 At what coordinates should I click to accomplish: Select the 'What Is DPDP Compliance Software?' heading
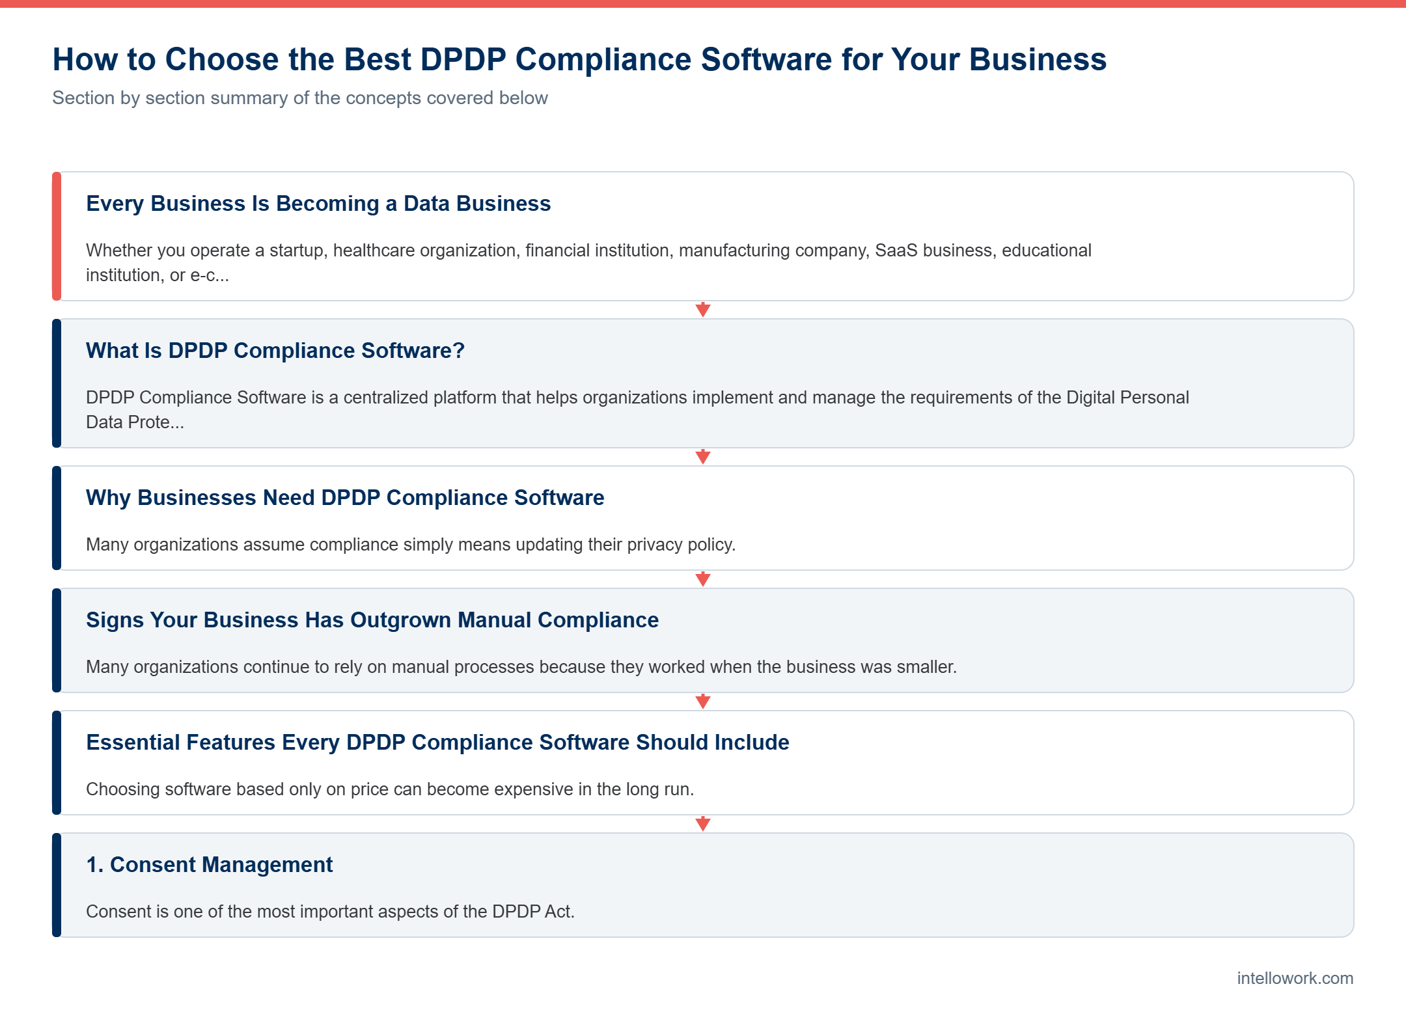point(275,351)
